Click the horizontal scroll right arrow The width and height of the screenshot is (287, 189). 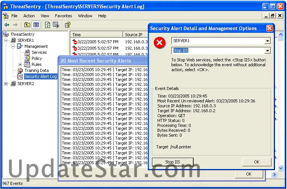(x=274, y=175)
